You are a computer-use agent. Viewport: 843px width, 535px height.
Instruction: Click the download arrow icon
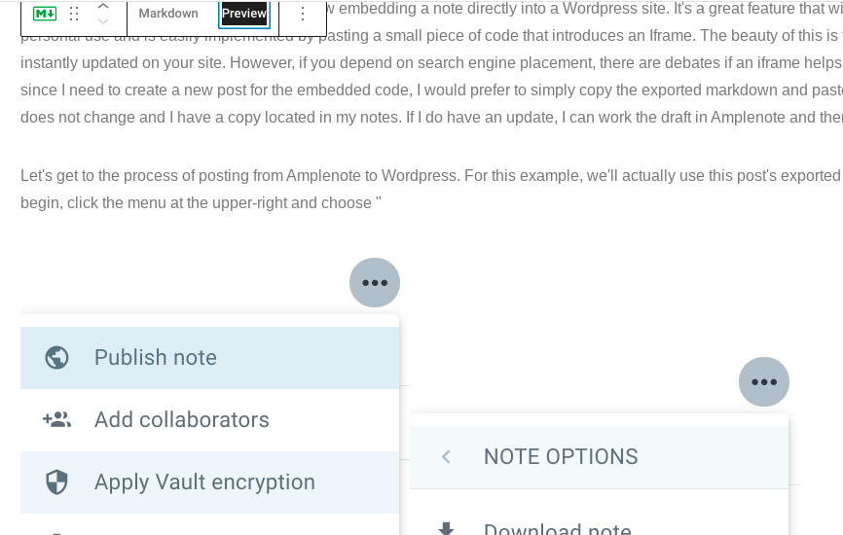(446, 529)
